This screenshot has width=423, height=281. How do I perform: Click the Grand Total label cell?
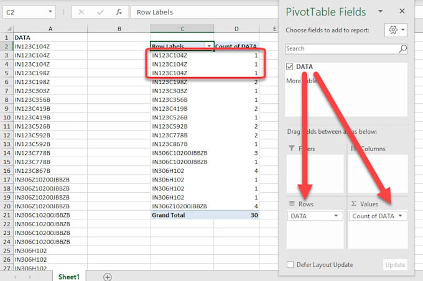182,215
